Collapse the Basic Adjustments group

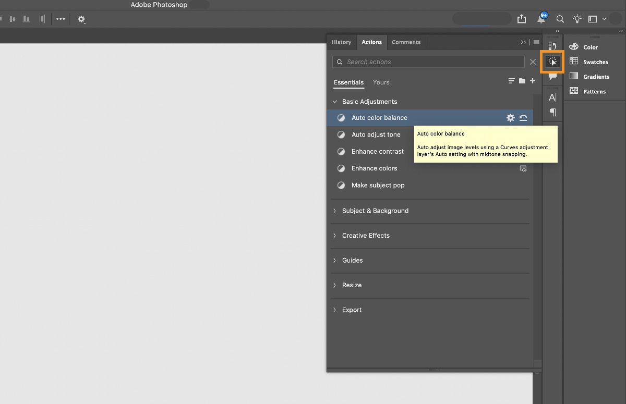[335, 102]
